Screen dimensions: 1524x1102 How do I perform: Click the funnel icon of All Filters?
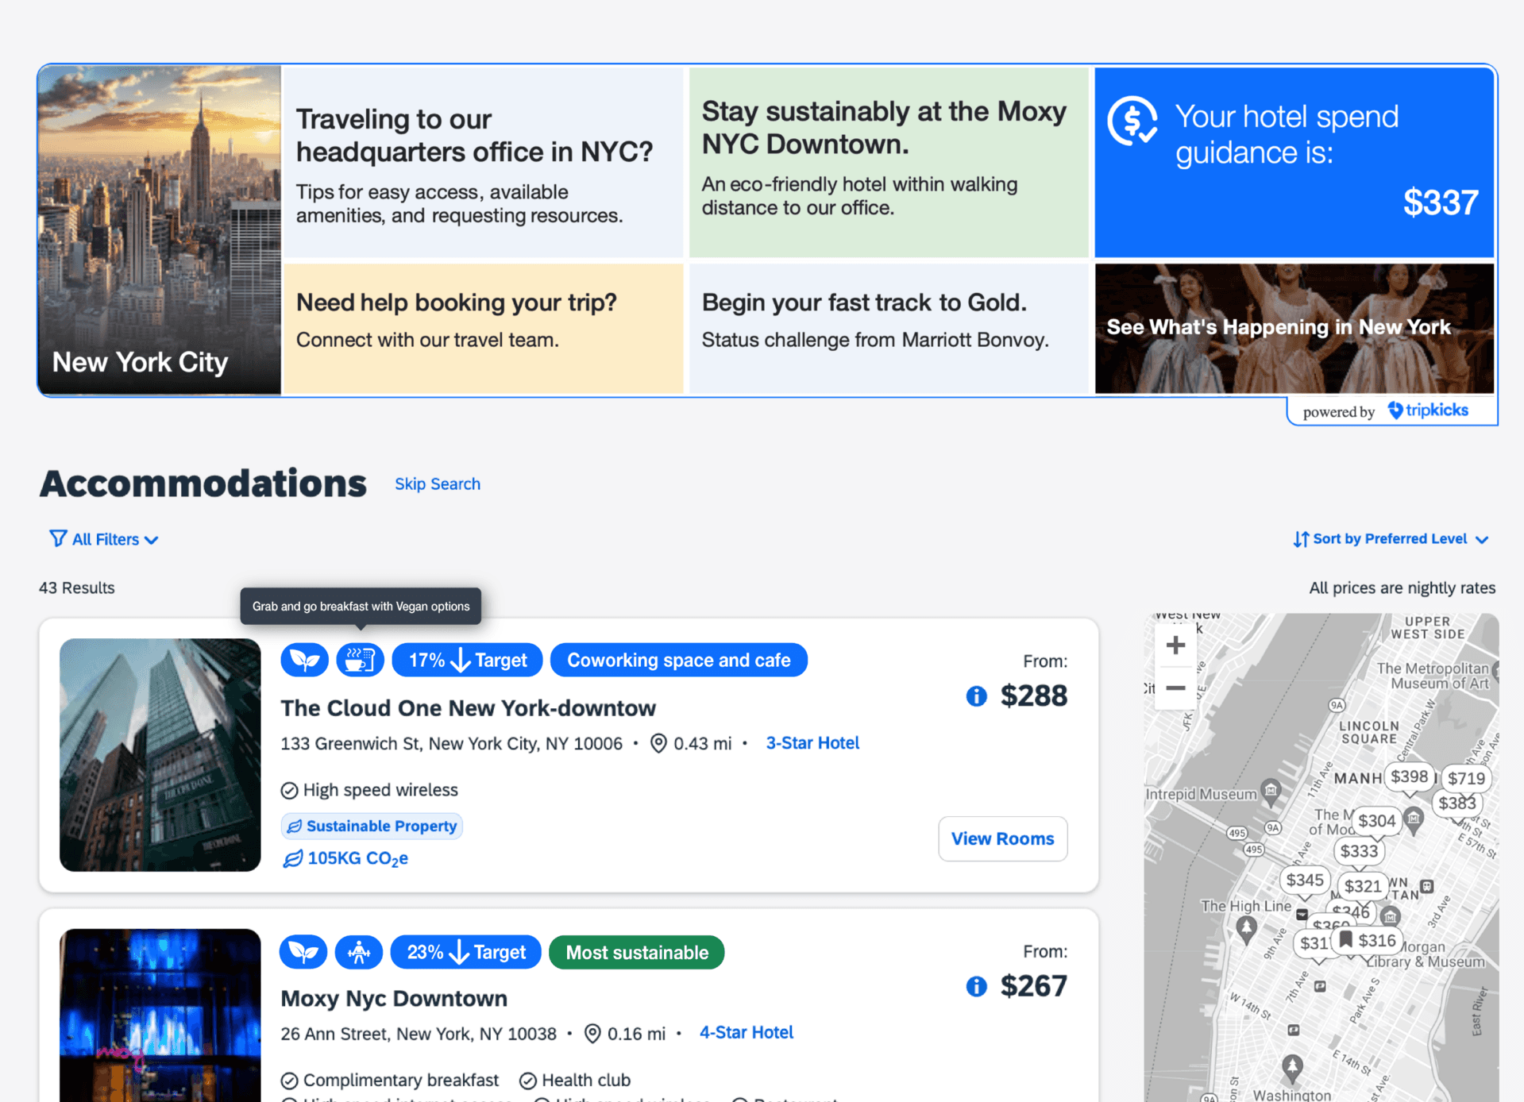coord(58,539)
